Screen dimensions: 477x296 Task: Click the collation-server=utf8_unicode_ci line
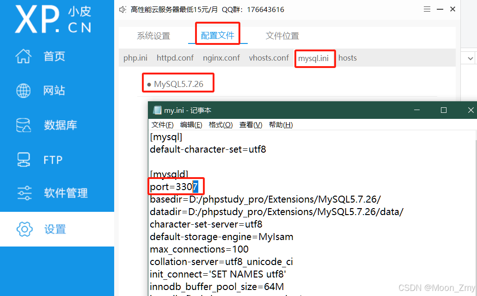(x=221, y=262)
